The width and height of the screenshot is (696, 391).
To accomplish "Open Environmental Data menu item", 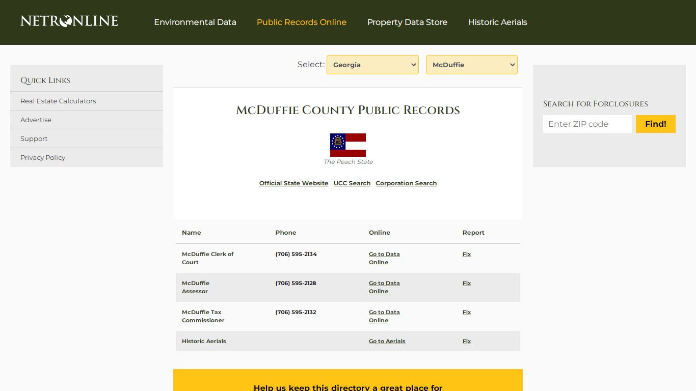I will (195, 22).
